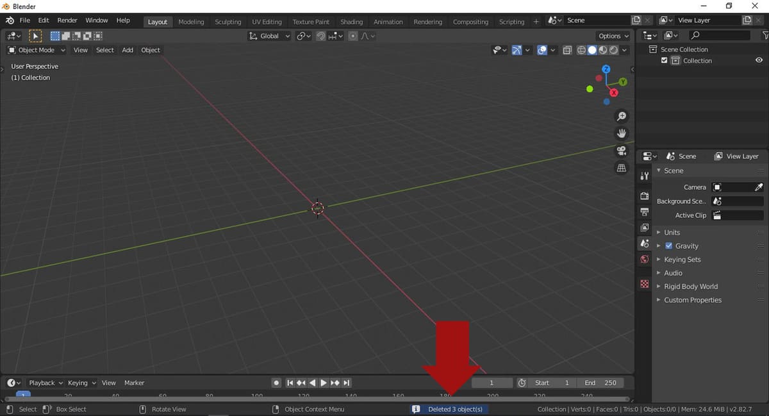Open the Render menu
Viewport: 769px width, 416px height.
click(67, 21)
